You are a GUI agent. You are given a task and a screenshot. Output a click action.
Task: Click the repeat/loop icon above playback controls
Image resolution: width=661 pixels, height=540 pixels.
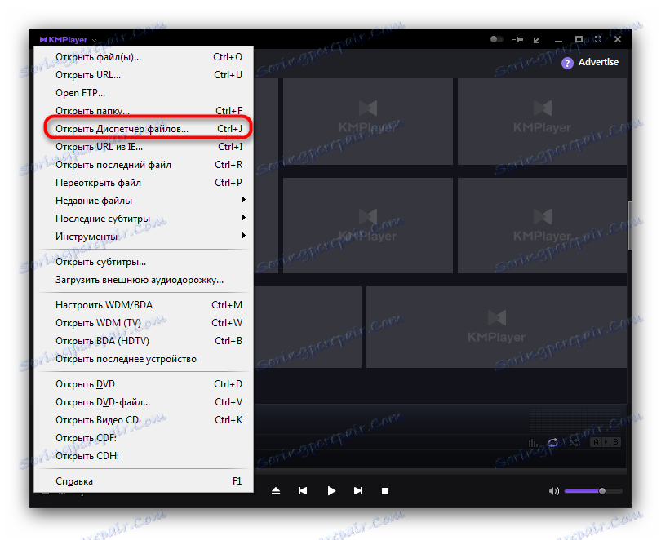(553, 442)
